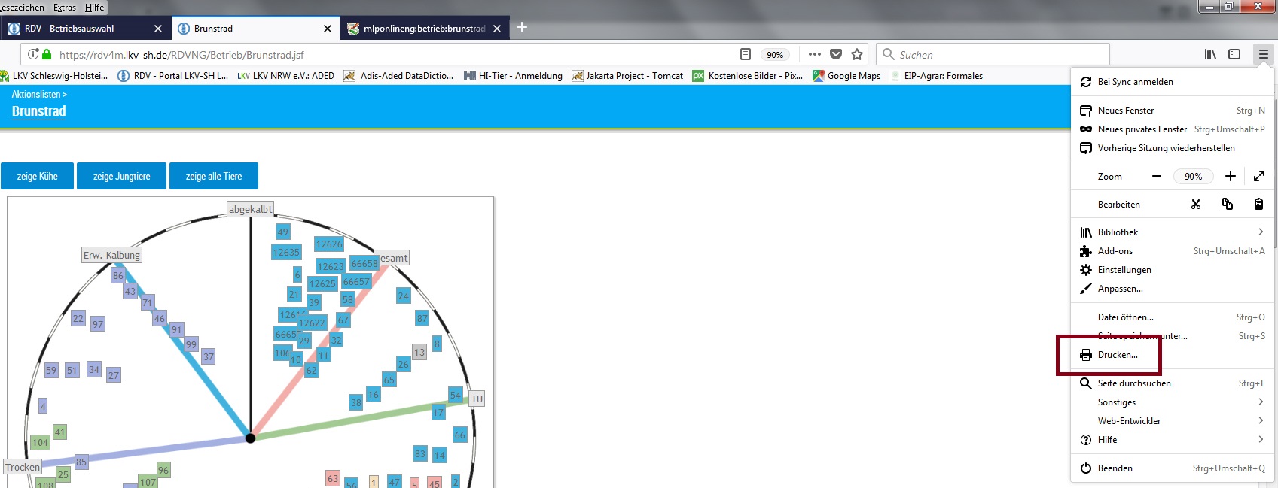Click the Pocket save icon
This screenshot has height=488, width=1278.
pos(836,54)
